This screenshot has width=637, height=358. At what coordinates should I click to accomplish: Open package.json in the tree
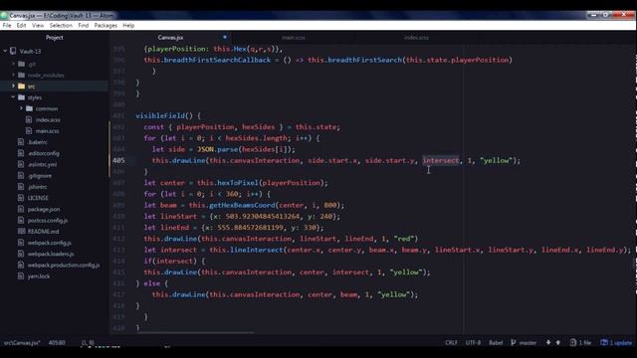[x=44, y=209]
